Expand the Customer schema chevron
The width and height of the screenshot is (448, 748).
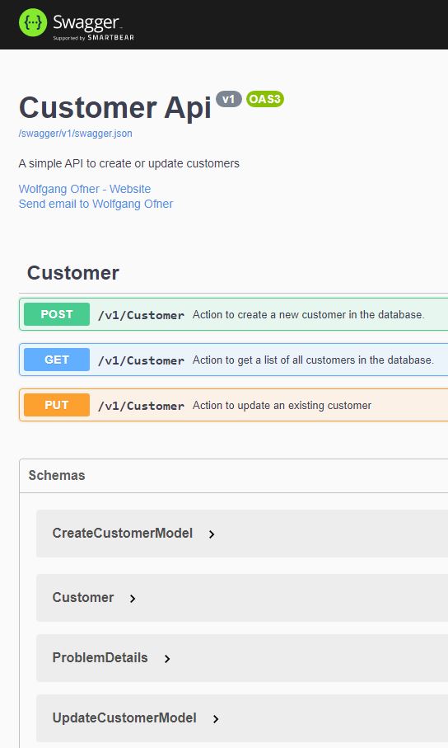pyautogui.click(x=133, y=599)
